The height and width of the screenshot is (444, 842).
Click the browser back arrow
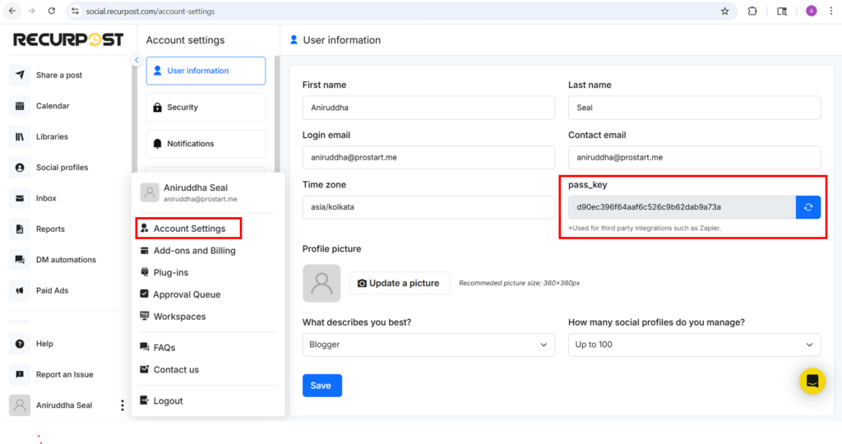[12, 11]
